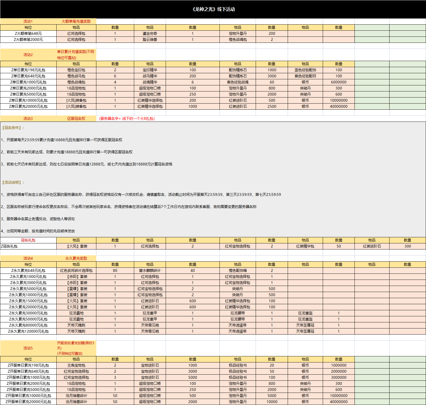Image resolution: width=426 pixels, height=405 pixels.
Task: Click the 【活动说明】： heading
Action: [13, 182]
